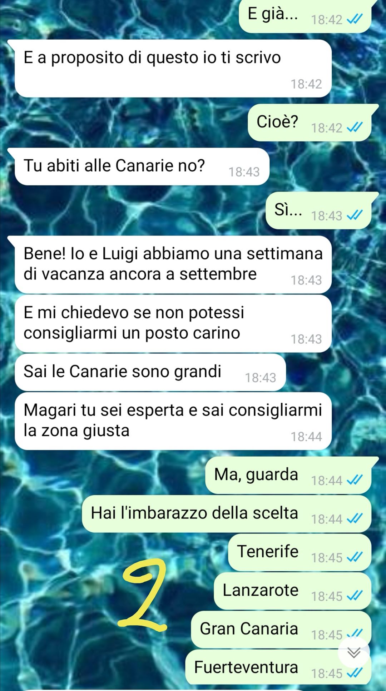Select the 'E a proposito di questo' message
The width and height of the screenshot is (386, 691).
point(173,69)
